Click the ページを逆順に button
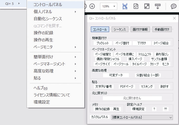The height and width of the screenshot is (125, 179). click(x=125, y=54)
